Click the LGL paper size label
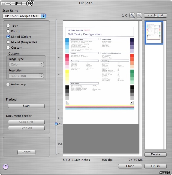Viewport: 172px width, 175px height. (x=60, y=144)
